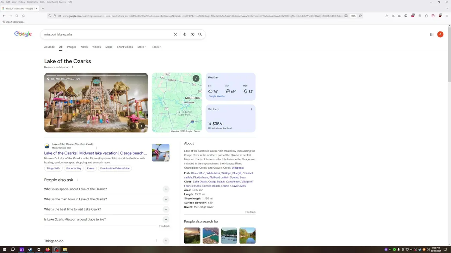This screenshot has width=451, height=253.
Task: Open the Google apps grid
Action: pos(432,34)
